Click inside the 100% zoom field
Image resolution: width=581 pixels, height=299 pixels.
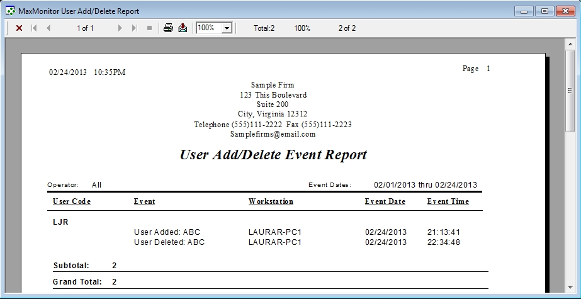coord(208,28)
